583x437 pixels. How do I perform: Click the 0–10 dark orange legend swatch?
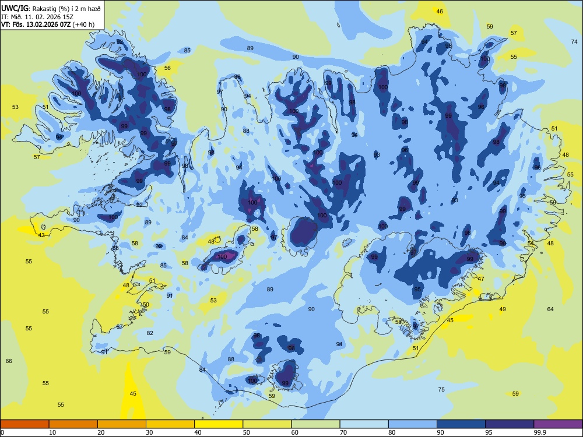(x=24, y=424)
